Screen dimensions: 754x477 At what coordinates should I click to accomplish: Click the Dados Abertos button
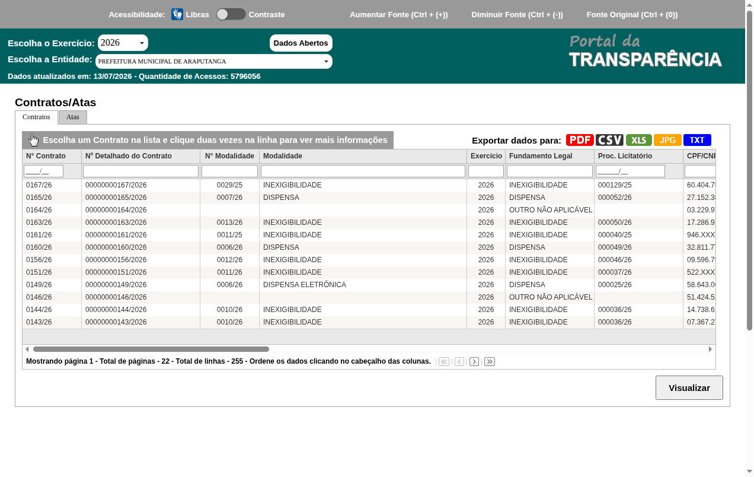pyautogui.click(x=301, y=43)
